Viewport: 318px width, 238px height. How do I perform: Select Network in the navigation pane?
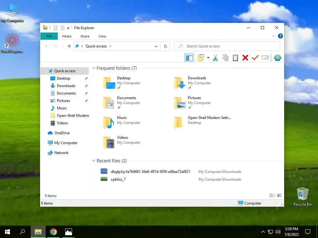65,153
